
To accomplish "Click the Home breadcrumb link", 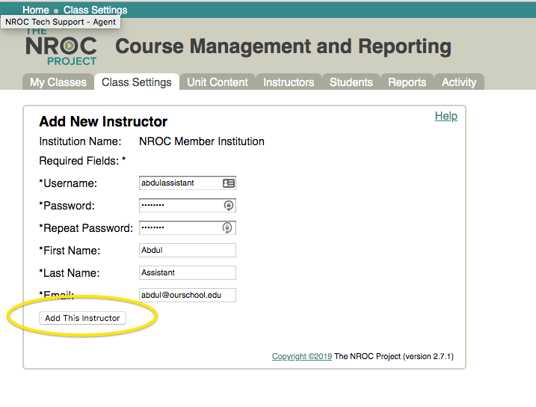I will [x=36, y=10].
